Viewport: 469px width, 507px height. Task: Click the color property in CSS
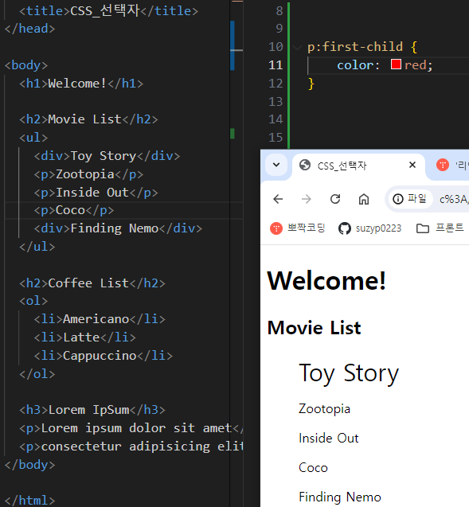pyautogui.click(x=355, y=65)
